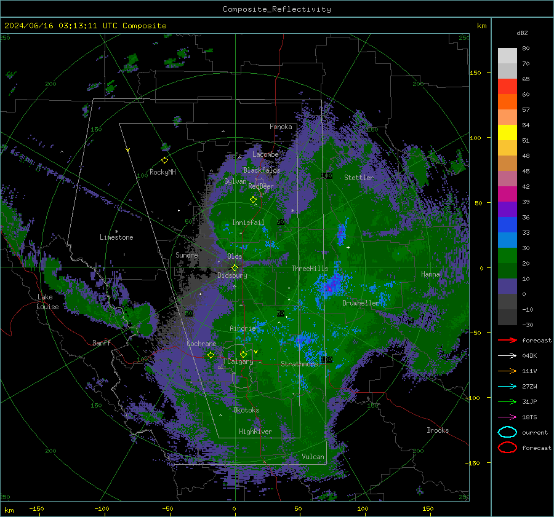This screenshot has width=554, height=517.
Task: Click the 'Olds' map label
Action: (235, 256)
